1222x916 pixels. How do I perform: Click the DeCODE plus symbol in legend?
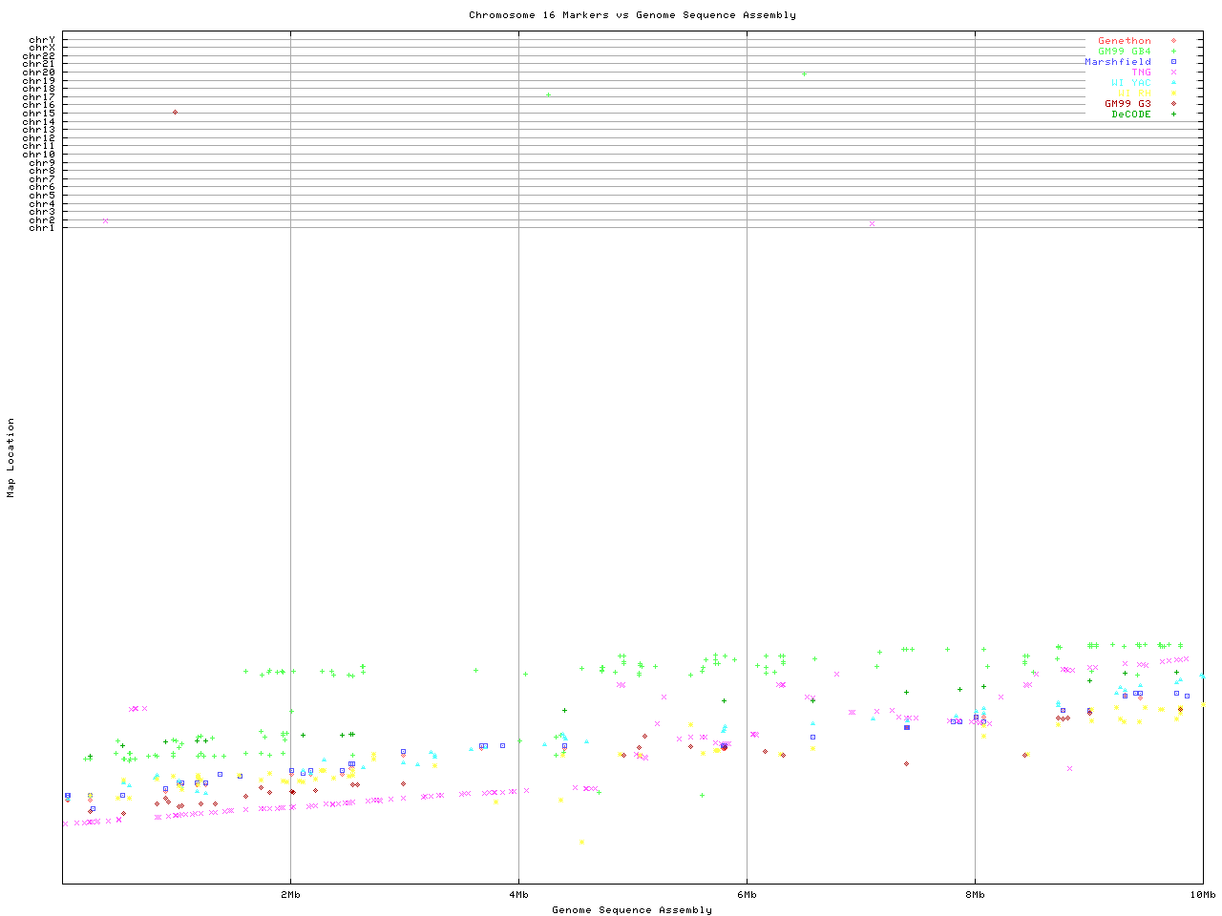(1173, 114)
